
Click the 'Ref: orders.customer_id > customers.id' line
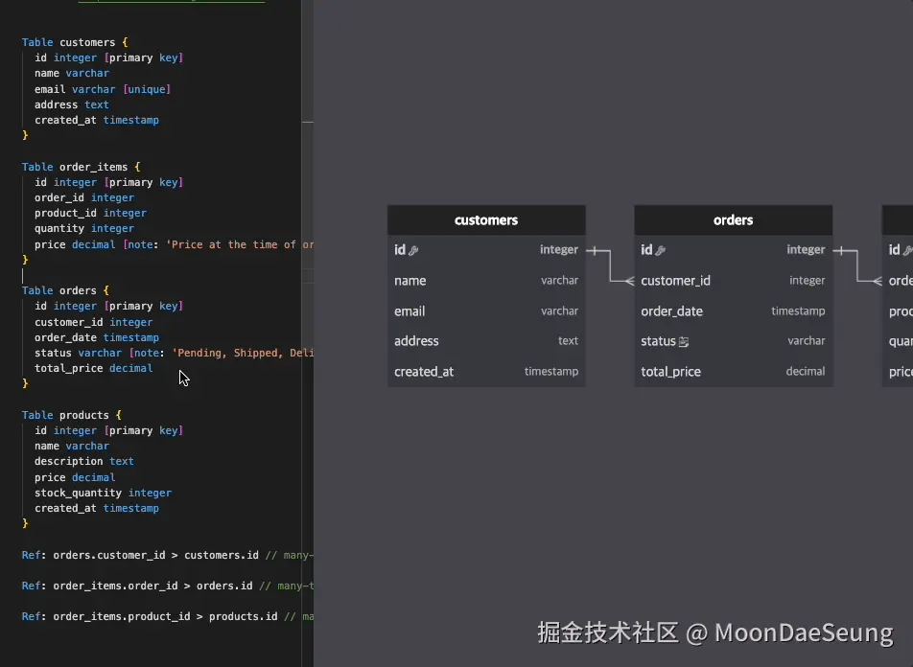coord(168,555)
